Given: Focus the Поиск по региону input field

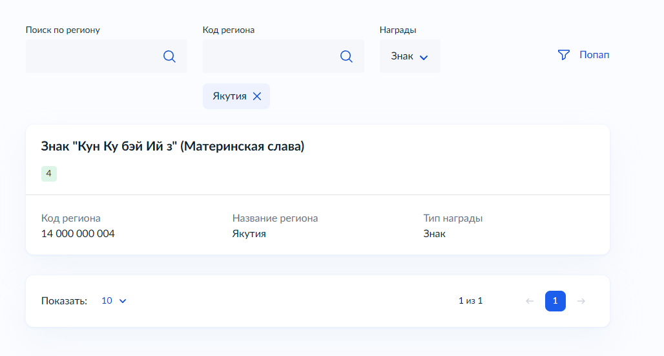Looking at the screenshot, I should point(94,56).
